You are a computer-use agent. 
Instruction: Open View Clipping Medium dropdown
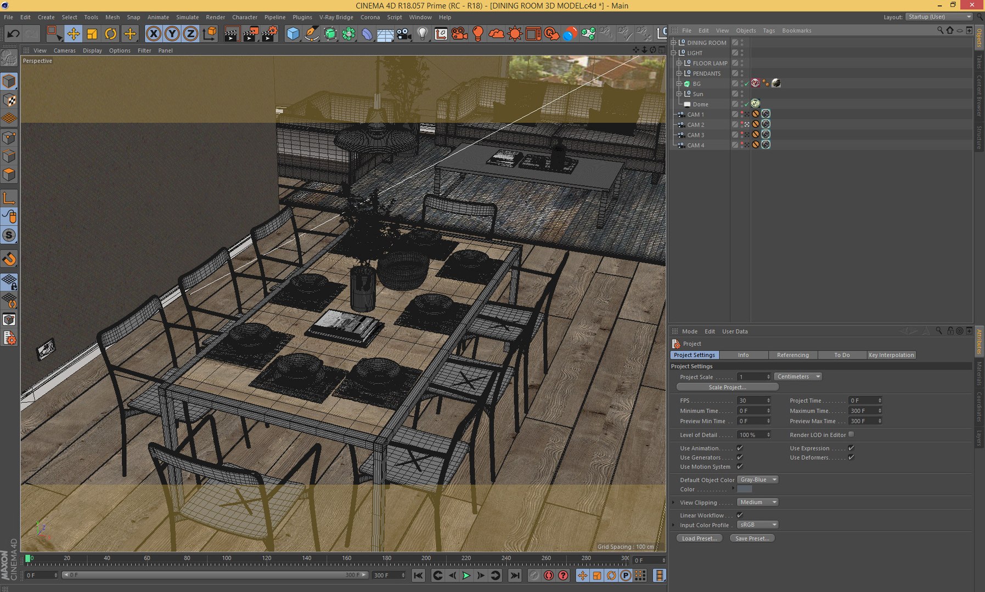point(758,502)
